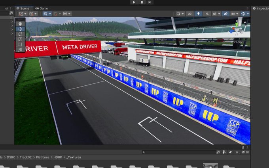269x168 pixels.
Task: Toggle grid snapping button
Action: (x=55, y=14)
